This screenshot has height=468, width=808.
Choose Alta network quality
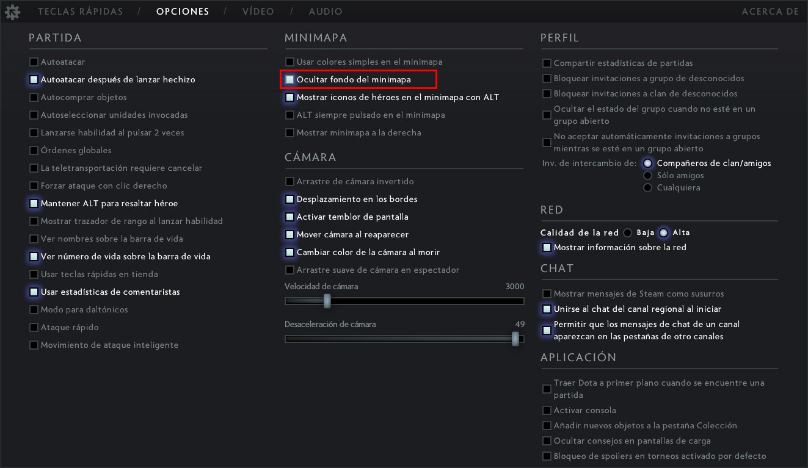[x=663, y=232]
